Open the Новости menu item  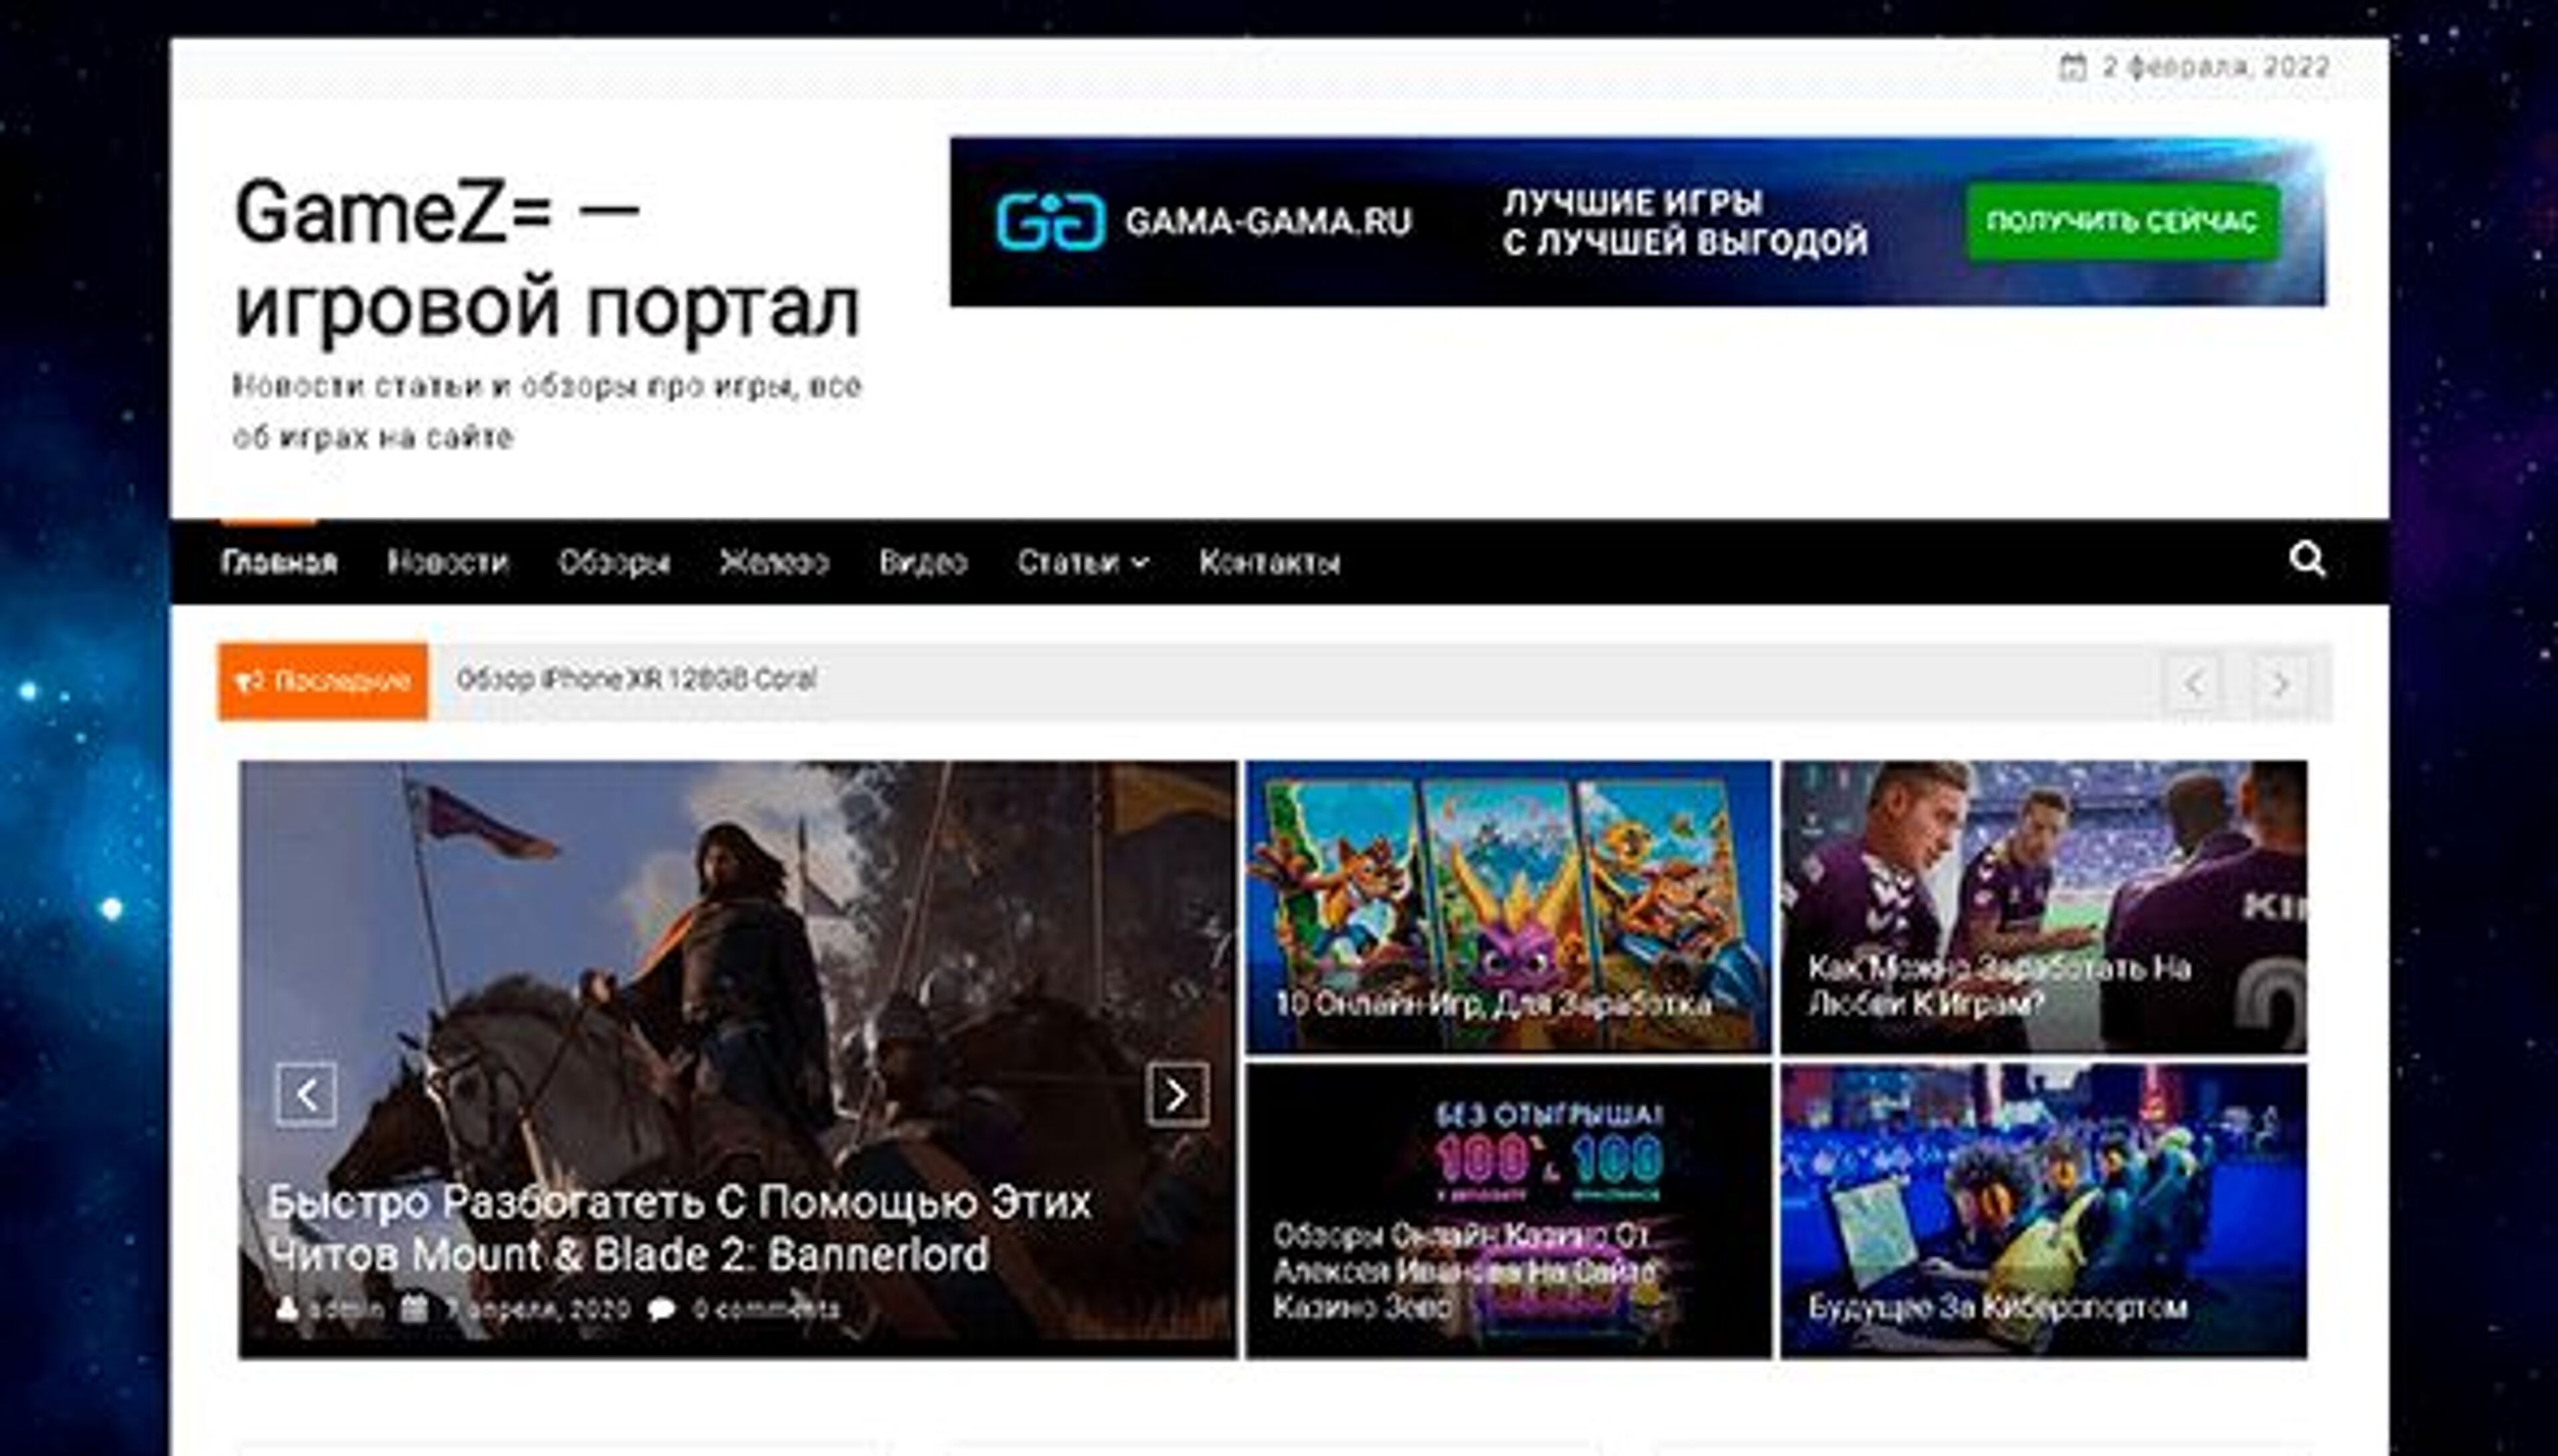coord(449,562)
